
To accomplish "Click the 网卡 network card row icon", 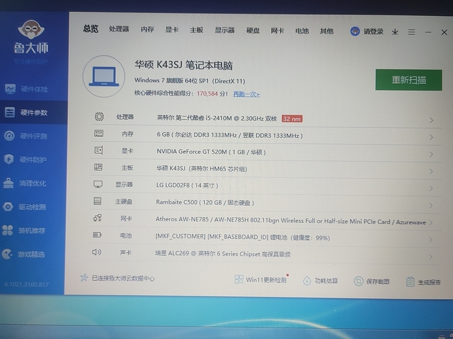I will (x=97, y=218).
